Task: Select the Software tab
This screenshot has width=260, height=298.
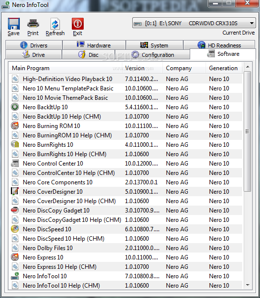Action: 223,54
